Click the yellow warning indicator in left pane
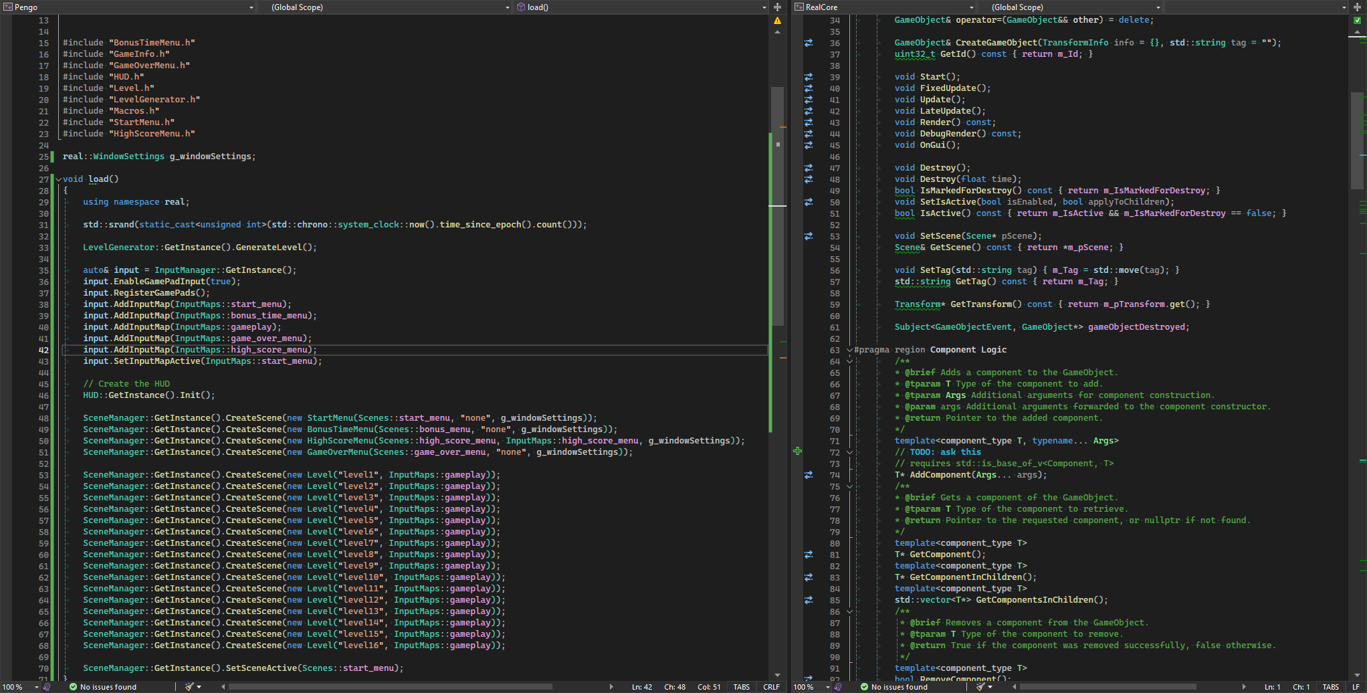Viewport: 1367px width, 693px height. [777, 21]
